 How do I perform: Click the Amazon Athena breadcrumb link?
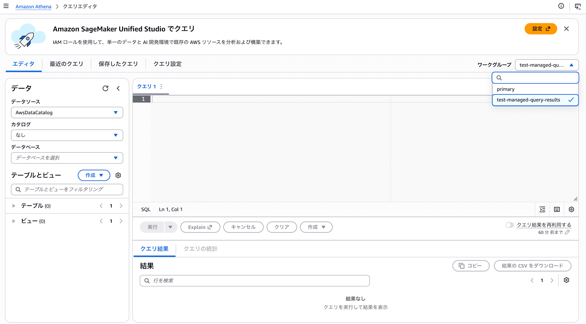[33, 6]
